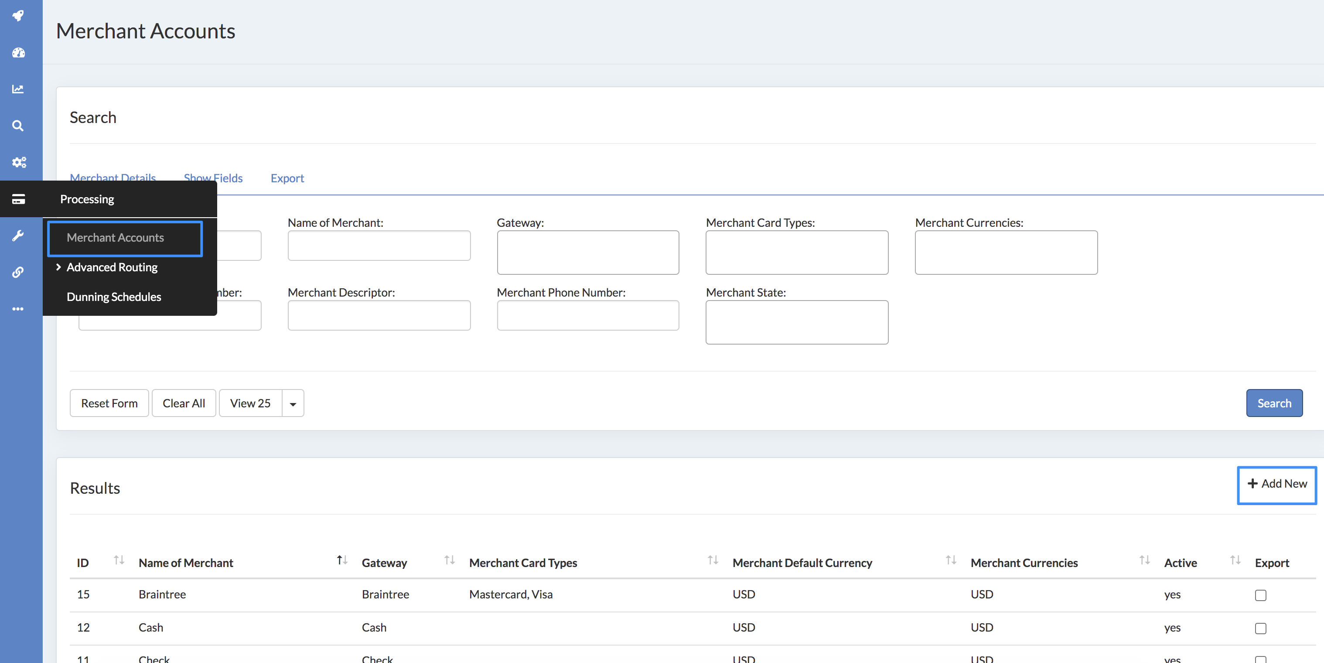Click the rocket icon in sidebar
Image resolution: width=1324 pixels, height=663 pixels.
tap(18, 15)
